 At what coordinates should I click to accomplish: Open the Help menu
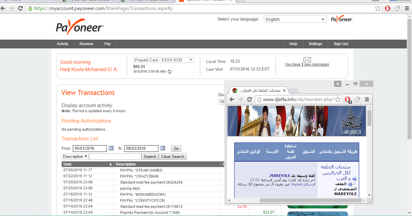point(293,44)
